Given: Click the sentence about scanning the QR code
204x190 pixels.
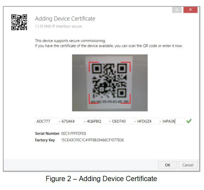Looking at the screenshot, I should point(109,46).
